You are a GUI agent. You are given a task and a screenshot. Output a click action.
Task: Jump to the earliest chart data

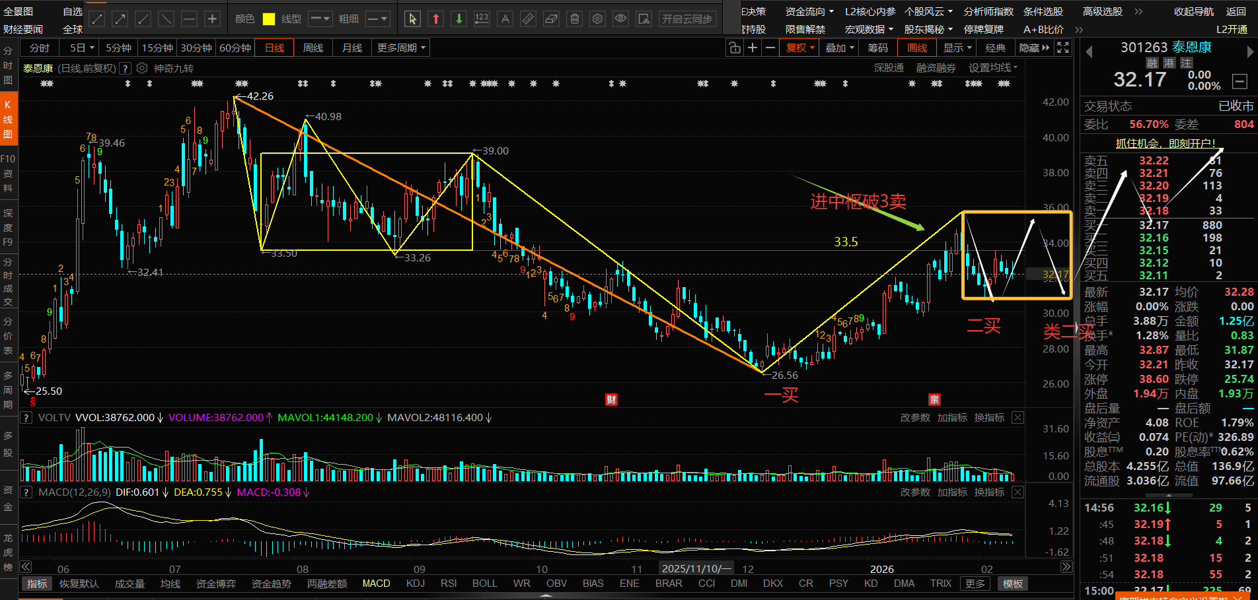click(x=25, y=566)
